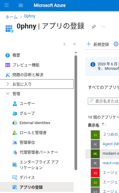The width and height of the screenshot is (119, 193).
Task: Collapse the sidebar with double chevron
Action: [74, 44]
